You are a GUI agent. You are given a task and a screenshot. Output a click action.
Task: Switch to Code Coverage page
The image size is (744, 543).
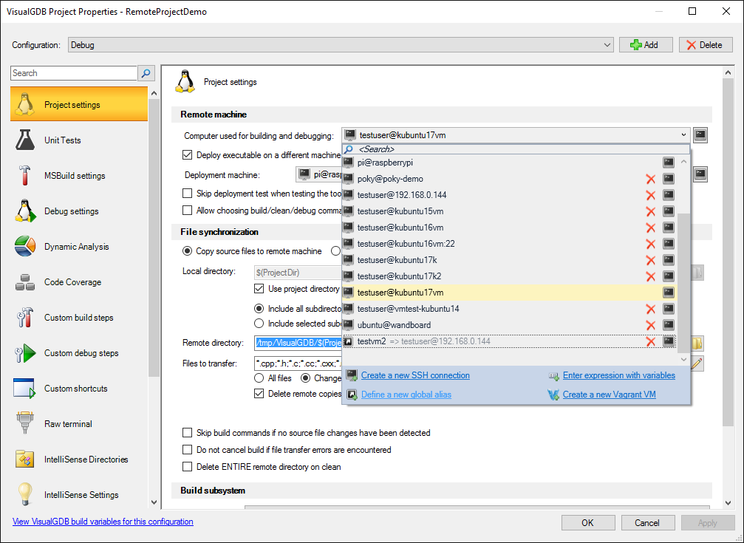click(x=79, y=282)
